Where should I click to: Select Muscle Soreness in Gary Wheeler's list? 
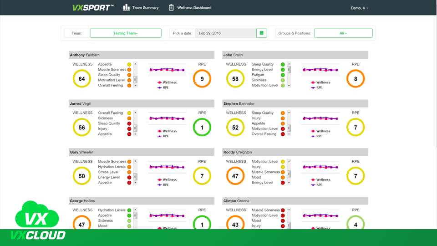coord(112,161)
